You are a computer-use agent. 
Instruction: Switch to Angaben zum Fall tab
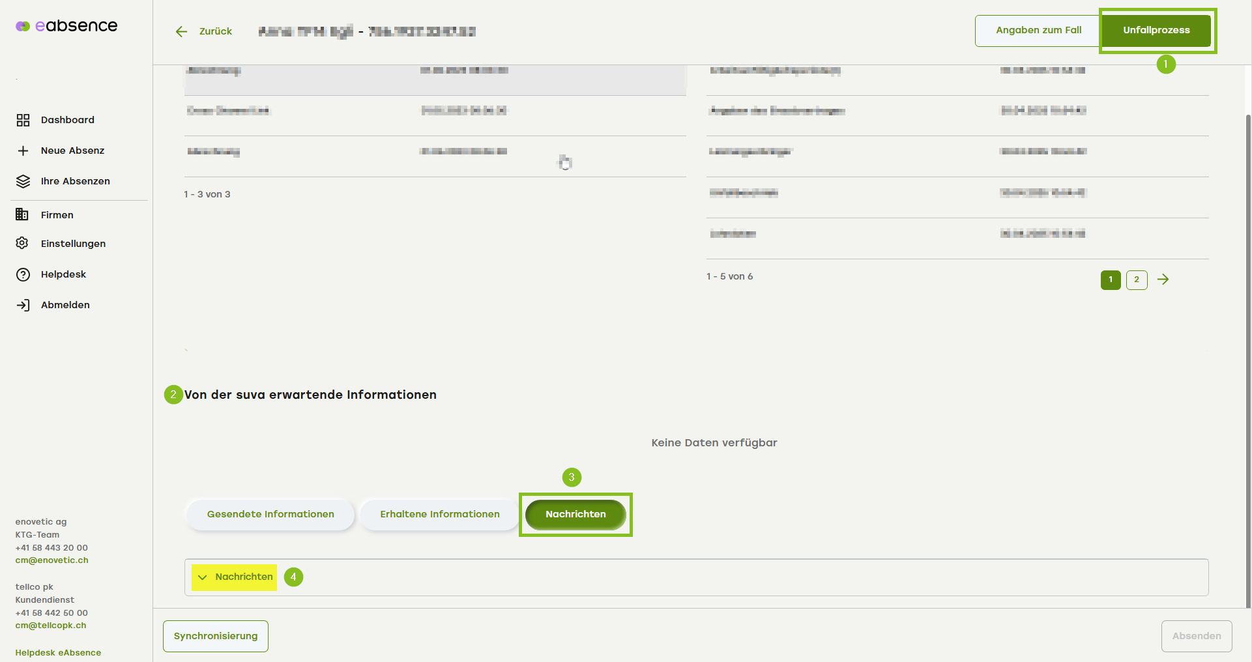click(1038, 31)
